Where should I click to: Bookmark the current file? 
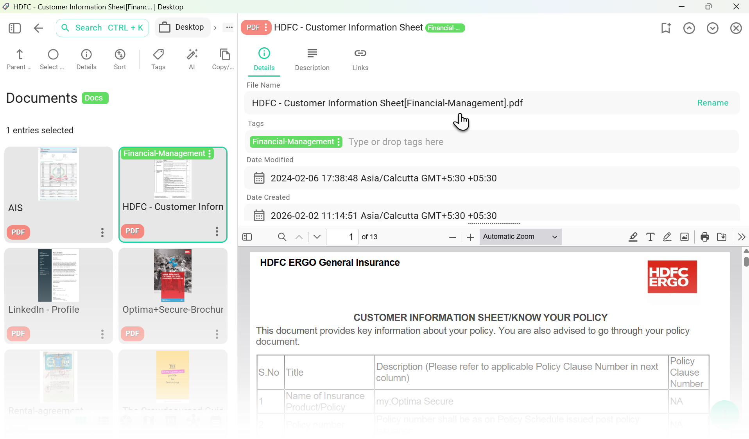click(666, 28)
